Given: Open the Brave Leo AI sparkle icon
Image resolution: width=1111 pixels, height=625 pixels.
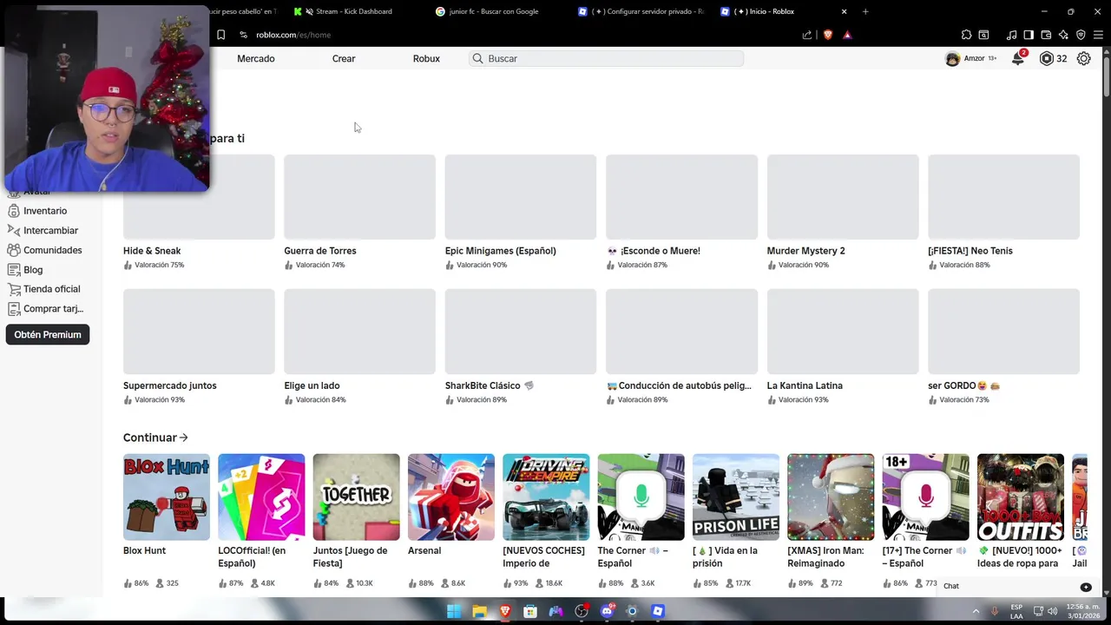Looking at the screenshot, I should pyautogui.click(x=1063, y=35).
